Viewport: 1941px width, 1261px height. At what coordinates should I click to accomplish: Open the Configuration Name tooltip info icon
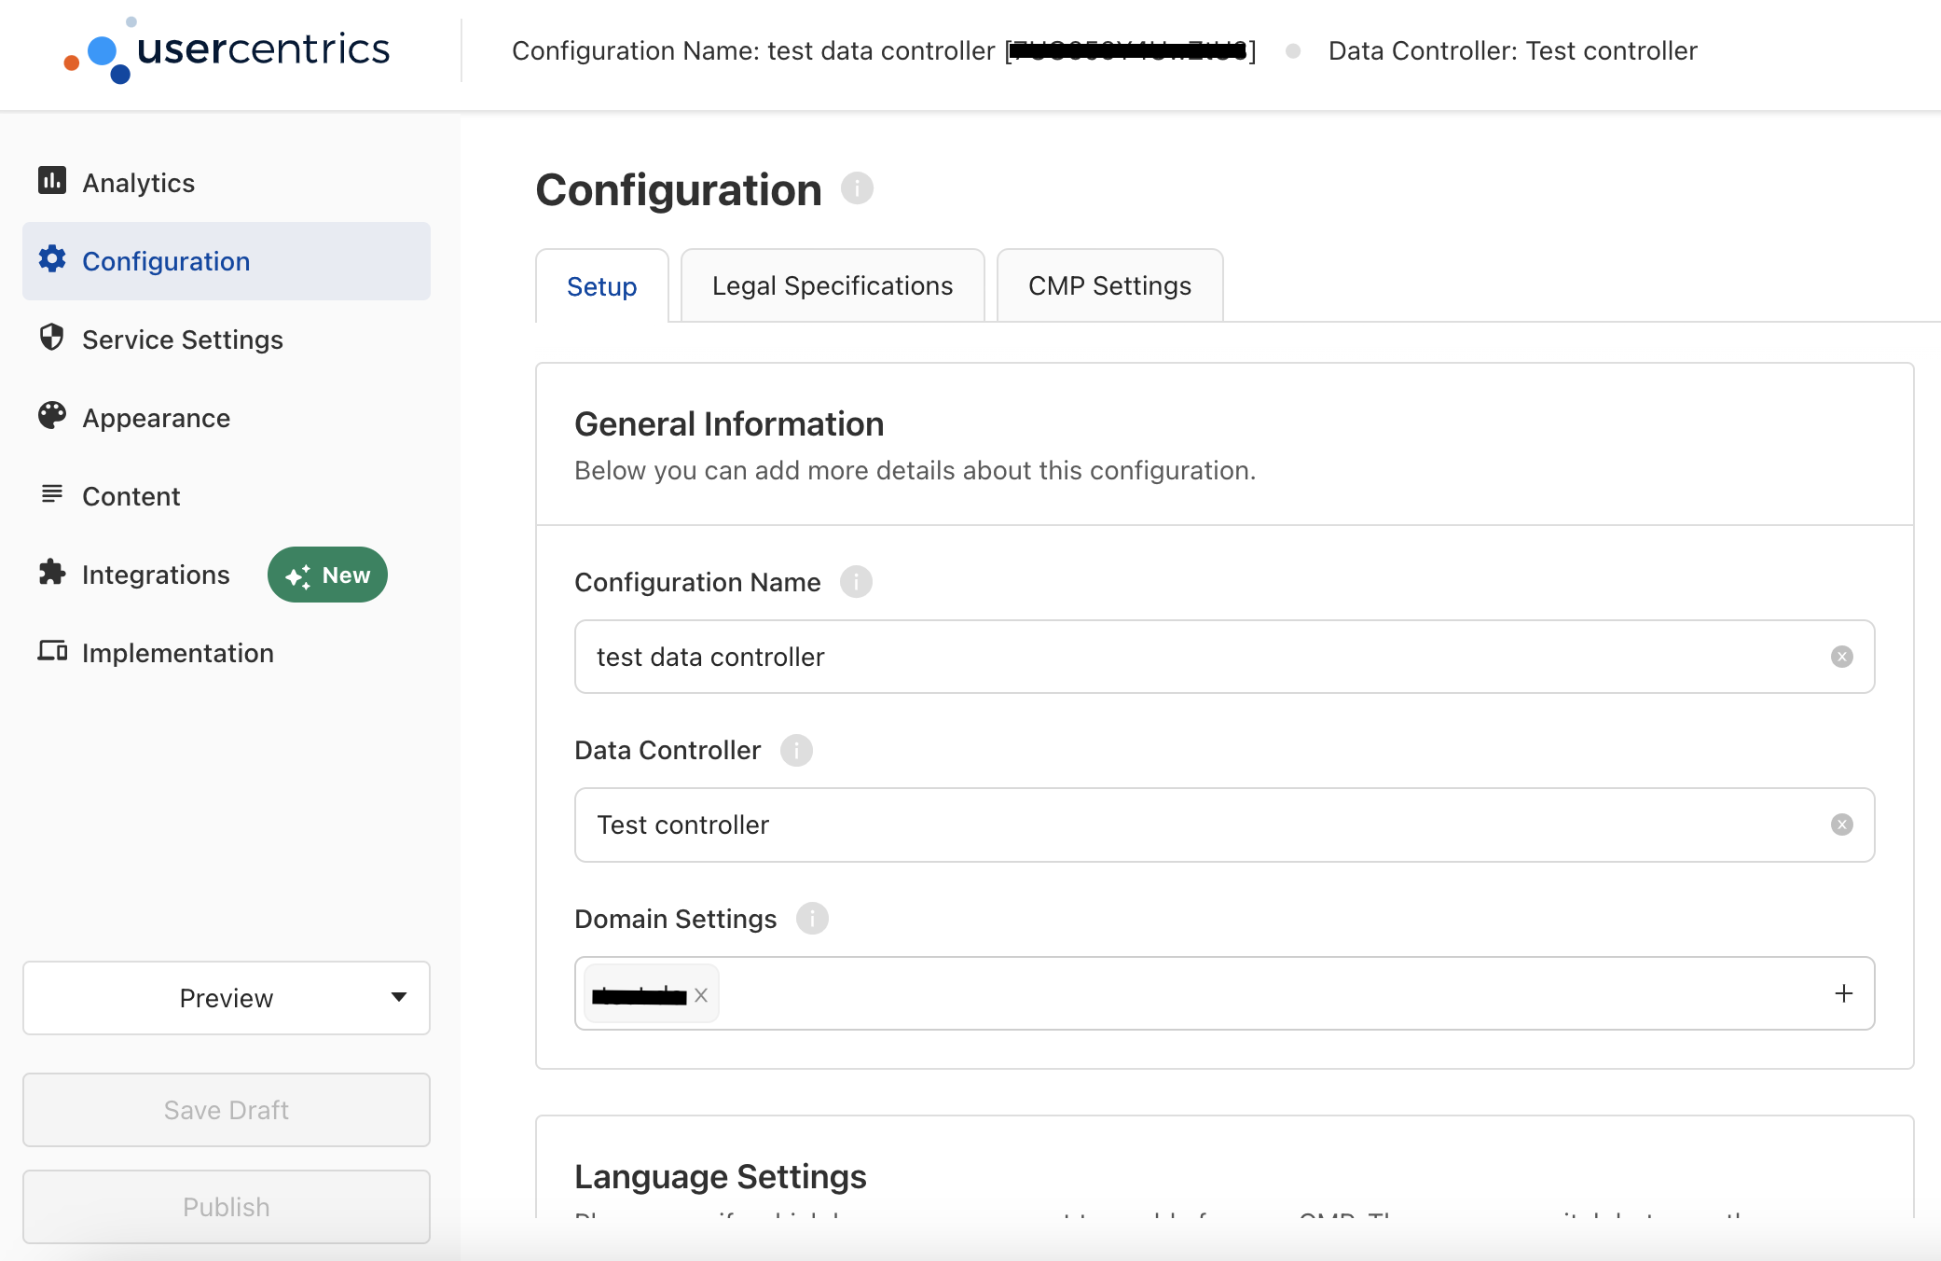pyautogui.click(x=857, y=582)
